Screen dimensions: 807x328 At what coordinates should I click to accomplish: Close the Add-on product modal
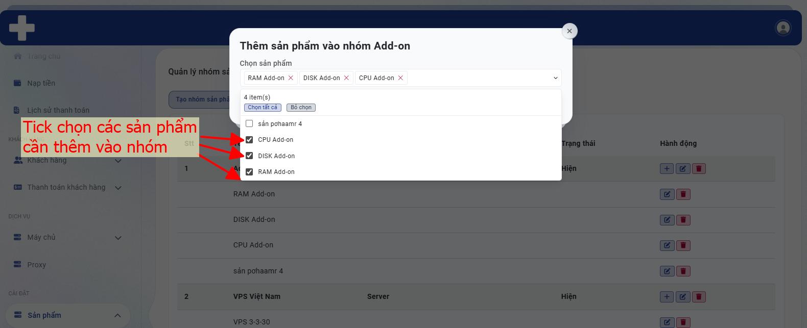coord(569,31)
